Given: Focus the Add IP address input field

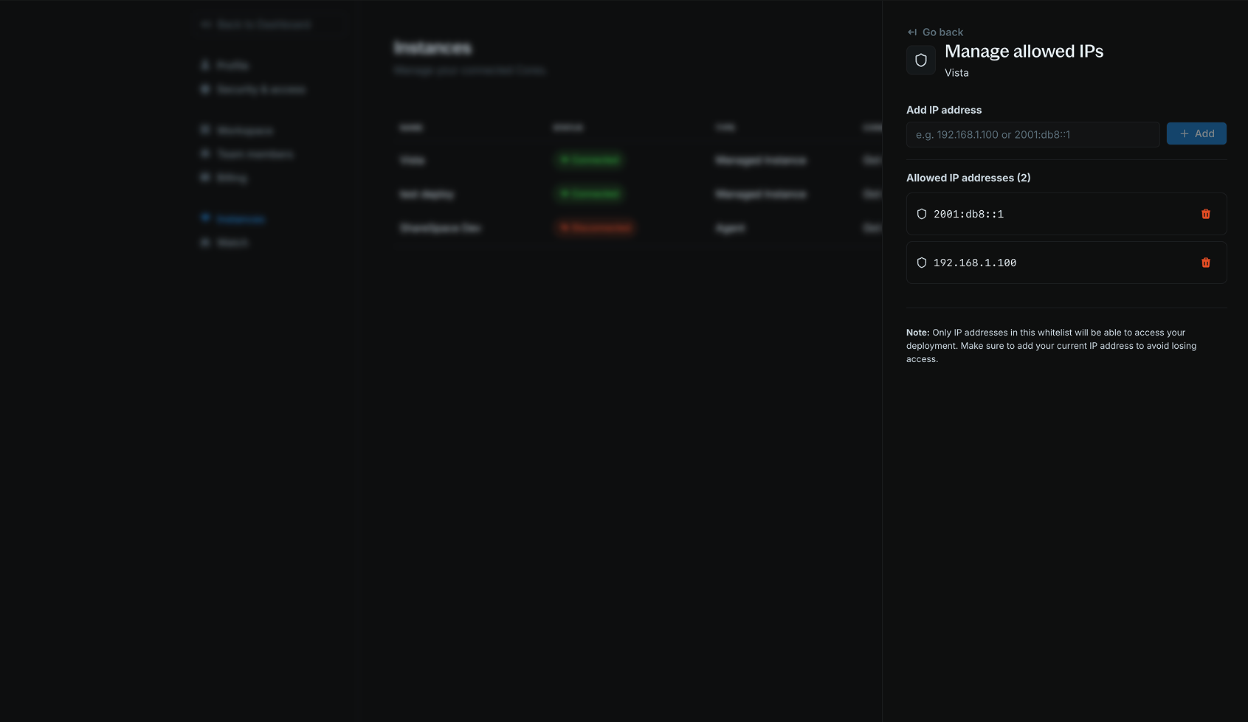Looking at the screenshot, I should (x=1032, y=134).
